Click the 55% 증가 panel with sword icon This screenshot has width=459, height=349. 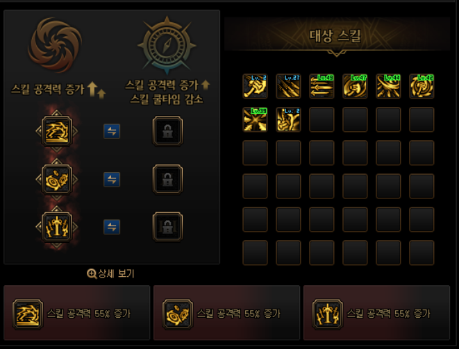click(x=376, y=313)
